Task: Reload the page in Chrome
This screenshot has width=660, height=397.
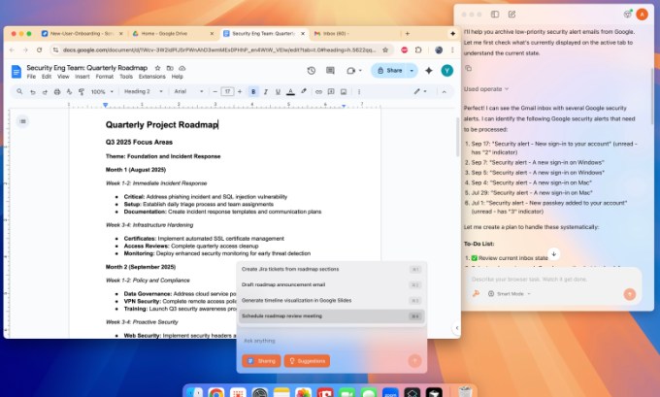Action: [39, 50]
